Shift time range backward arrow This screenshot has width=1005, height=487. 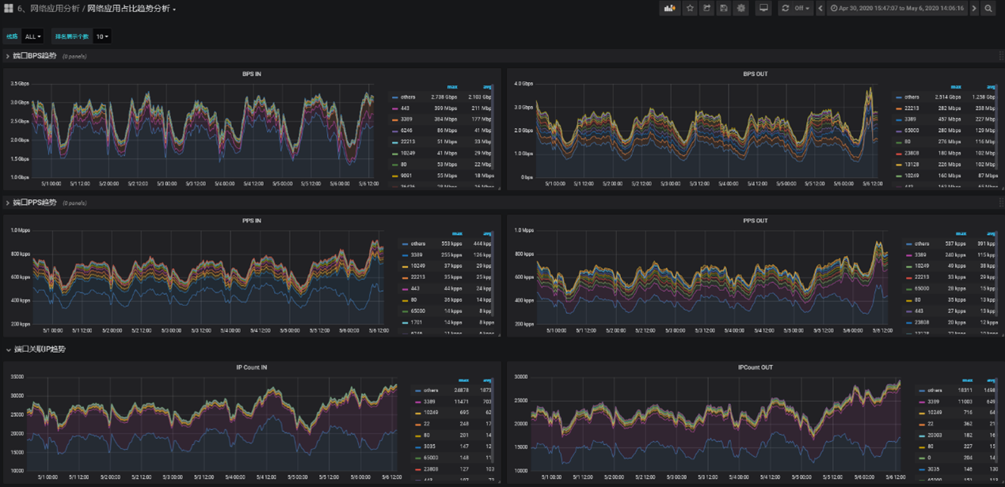pyautogui.click(x=820, y=8)
